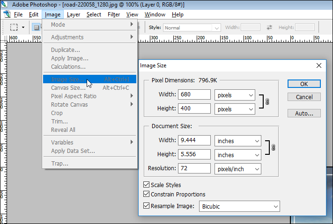Select Crop in Image menu
The width and height of the screenshot is (333, 224).
tap(89, 113)
